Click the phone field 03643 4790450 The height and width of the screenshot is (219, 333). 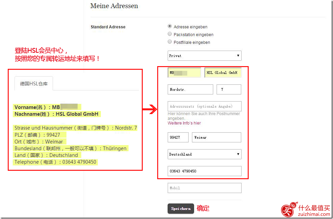[x=204, y=171]
